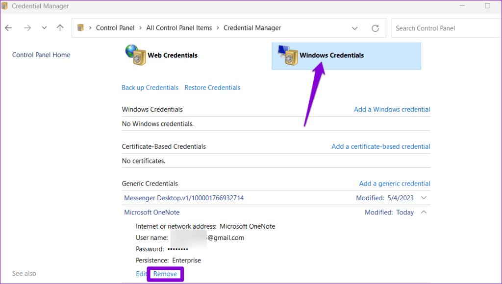Open Restore Credentials link
The width and height of the screenshot is (502, 284).
pyautogui.click(x=212, y=88)
